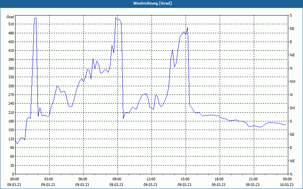Viewport: 303px width, 189px height.
Task: Click the chart title Windrichtung [Grad]
Action: point(153,3)
